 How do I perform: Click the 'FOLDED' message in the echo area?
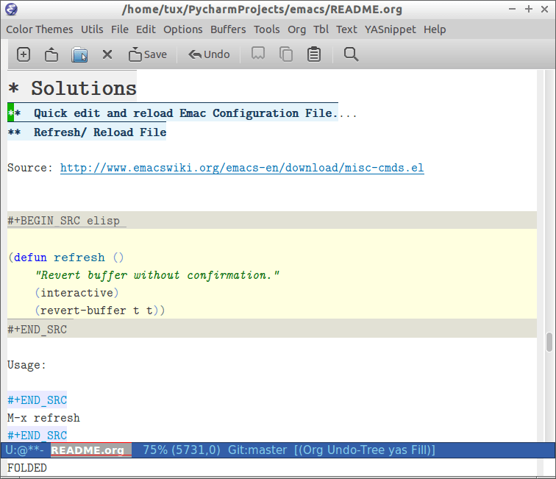coord(27,468)
